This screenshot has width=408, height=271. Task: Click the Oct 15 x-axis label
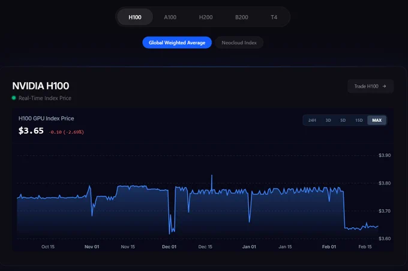tap(48, 246)
